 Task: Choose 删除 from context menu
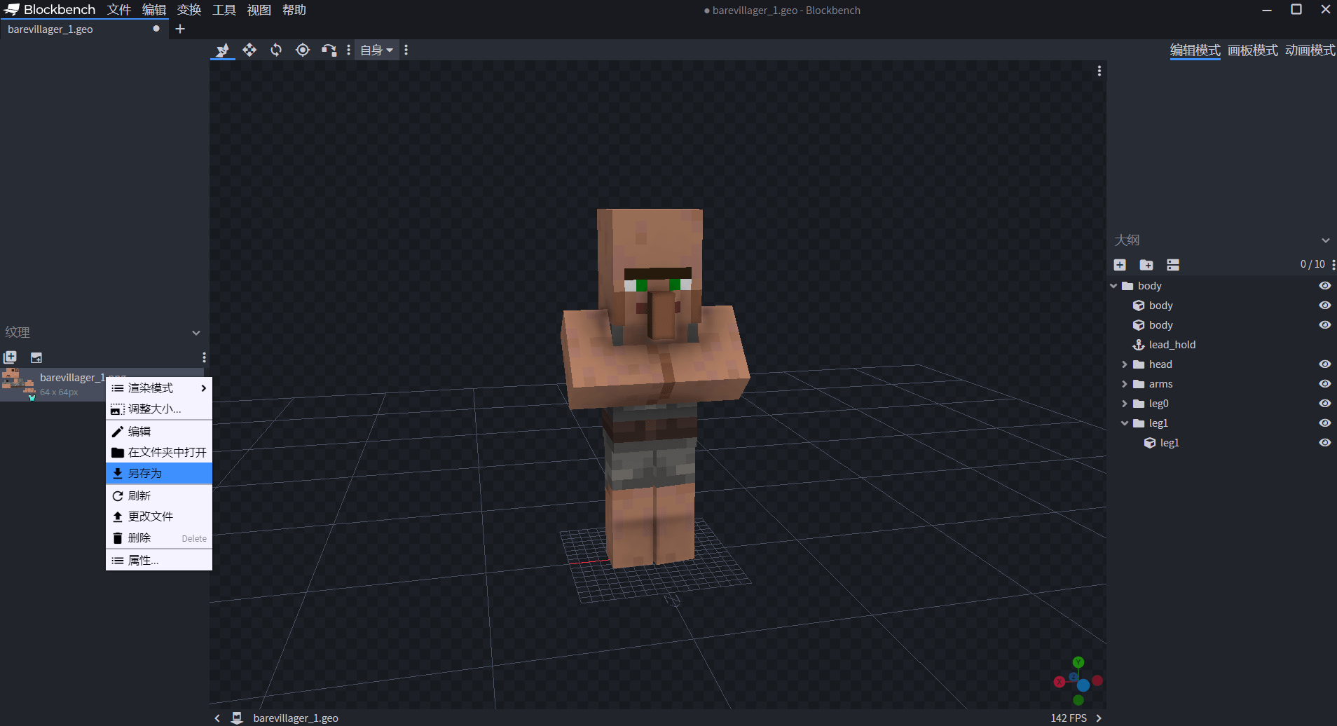pos(159,538)
